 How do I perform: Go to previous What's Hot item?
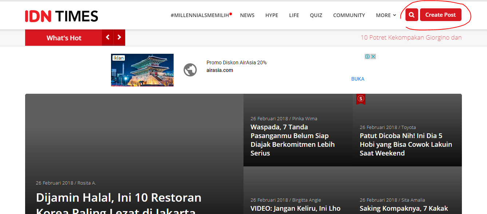[108, 37]
